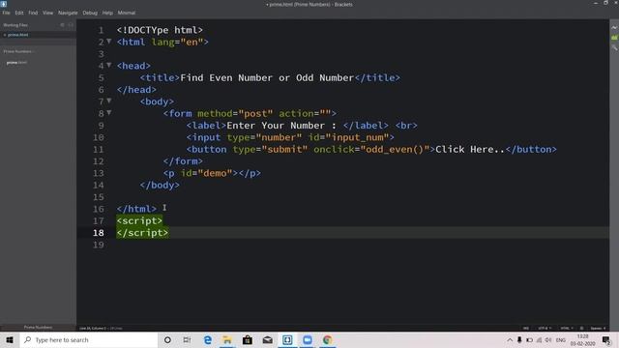Image resolution: width=619 pixels, height=348 pixels.
Task: Collapse the form tag fold on line 8
Action: point(109,112)
